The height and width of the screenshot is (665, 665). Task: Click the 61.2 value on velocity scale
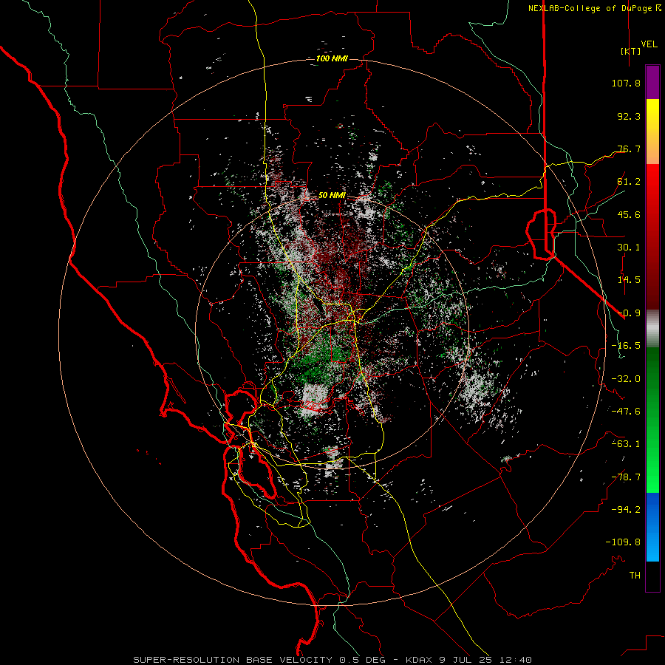(x=629, y=182)
